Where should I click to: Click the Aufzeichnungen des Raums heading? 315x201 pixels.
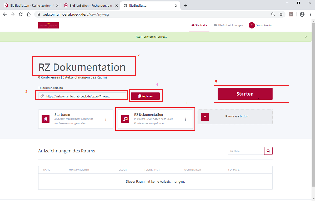tap(67, 151)
